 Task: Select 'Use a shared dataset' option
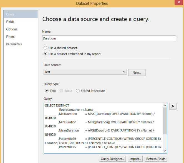point(45,48)
